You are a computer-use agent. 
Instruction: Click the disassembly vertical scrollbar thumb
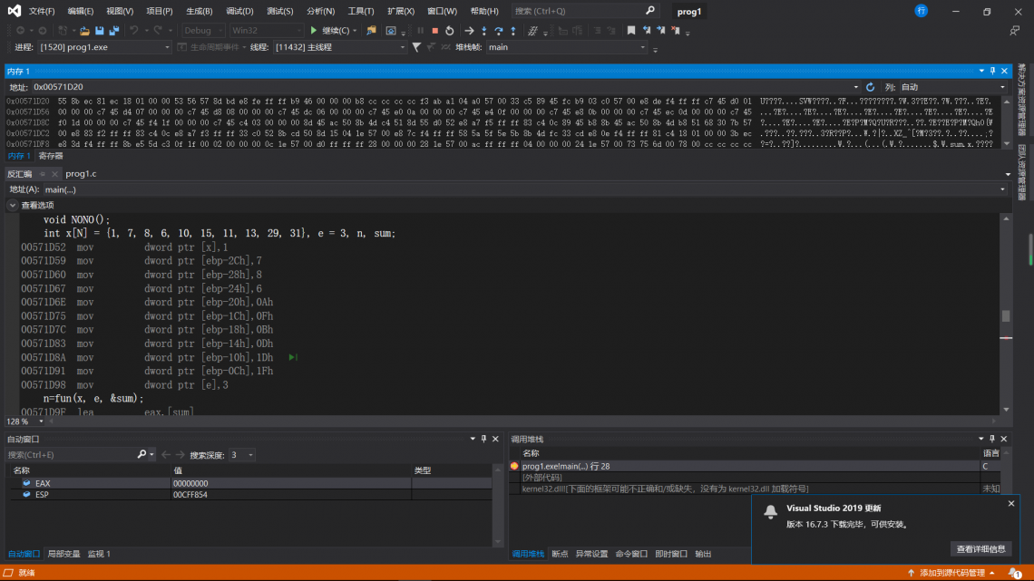pyautogui.click(x=1006, y=316)
